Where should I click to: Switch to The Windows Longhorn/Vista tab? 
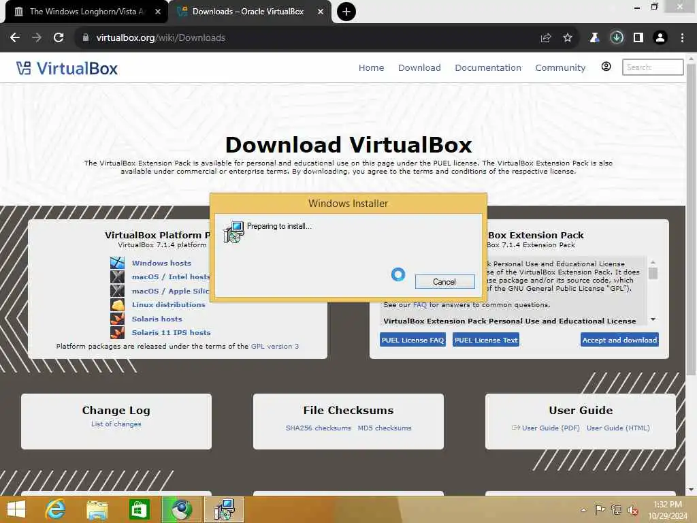coord(86,12)
